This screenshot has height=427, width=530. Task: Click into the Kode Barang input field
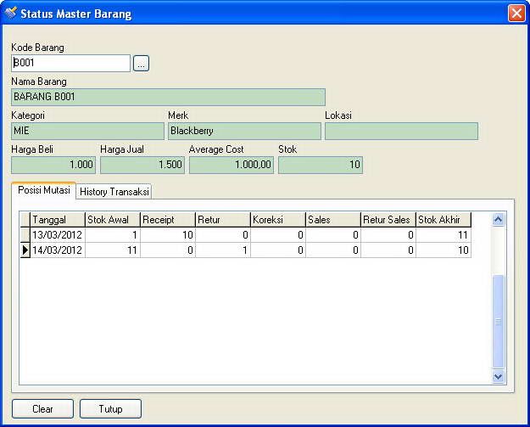pyautogui.click(x=70, y=64)
